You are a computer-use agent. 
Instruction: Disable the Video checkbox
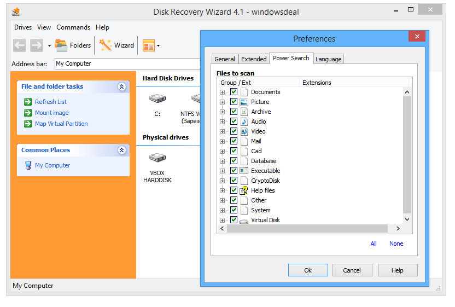234,131
